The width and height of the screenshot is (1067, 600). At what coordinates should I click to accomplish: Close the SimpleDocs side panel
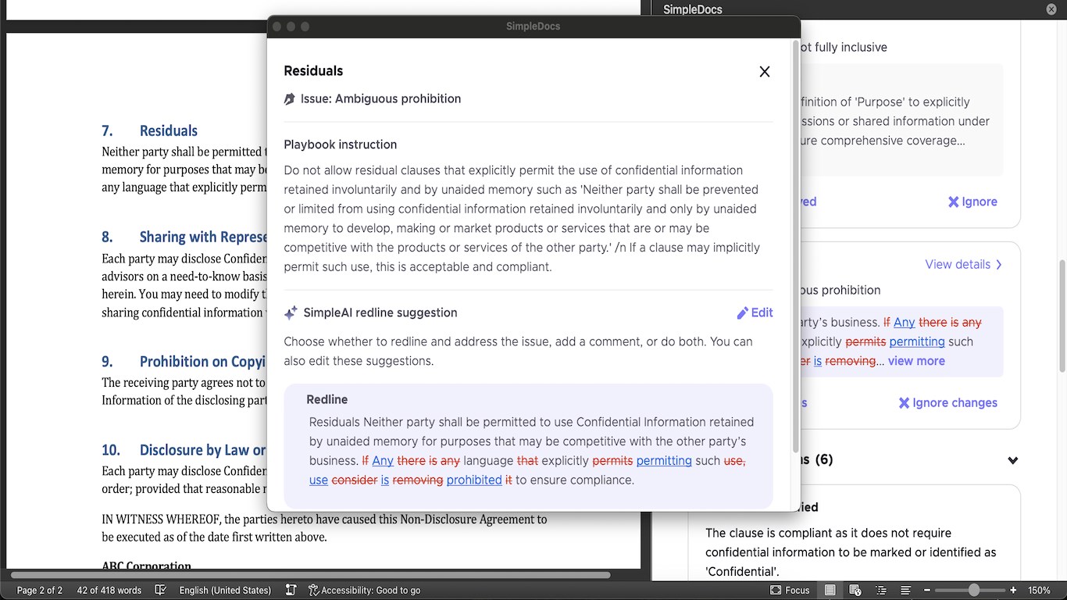click(x=1051, y=9)
